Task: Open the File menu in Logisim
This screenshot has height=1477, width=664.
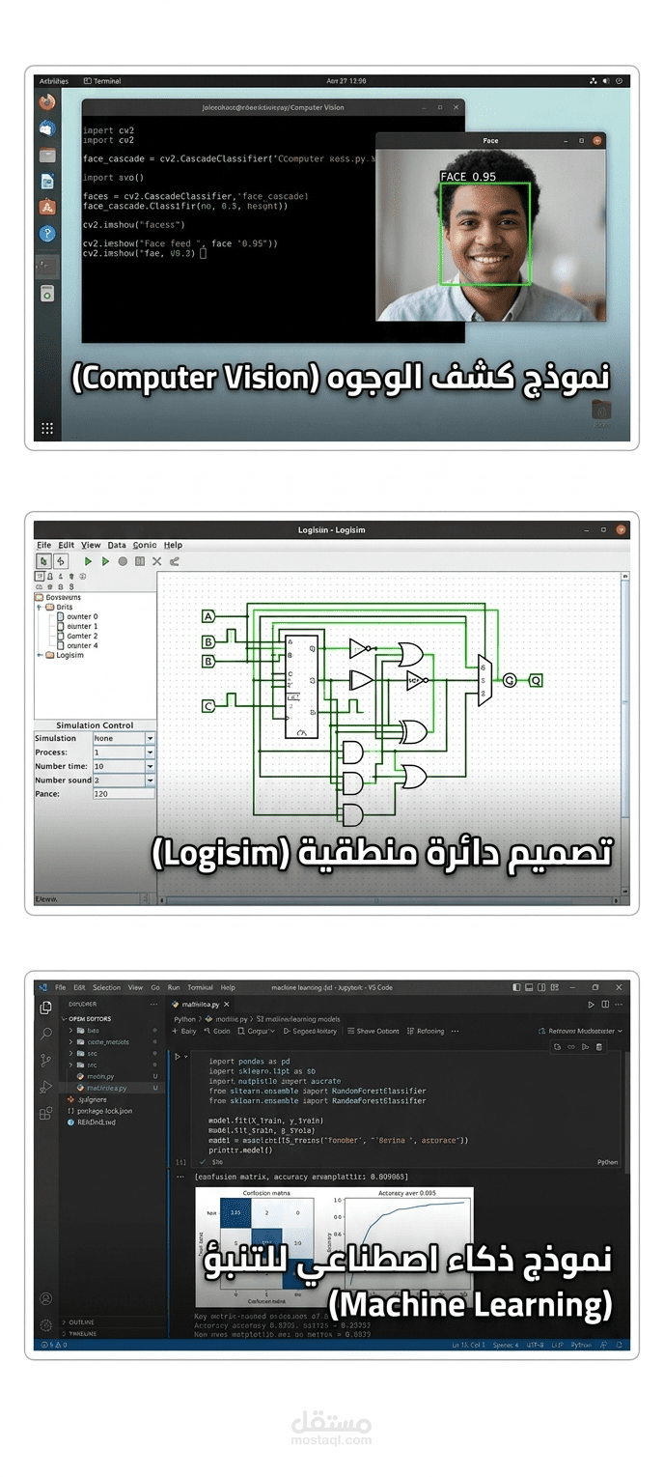Action: (x=44, y=545)
